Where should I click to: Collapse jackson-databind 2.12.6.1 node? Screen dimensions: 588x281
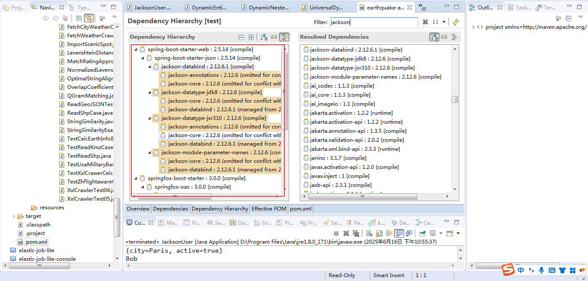(x=149, y=67)
